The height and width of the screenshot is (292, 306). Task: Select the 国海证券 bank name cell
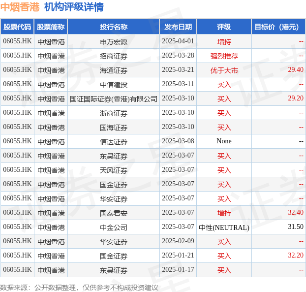coord(114,128)
